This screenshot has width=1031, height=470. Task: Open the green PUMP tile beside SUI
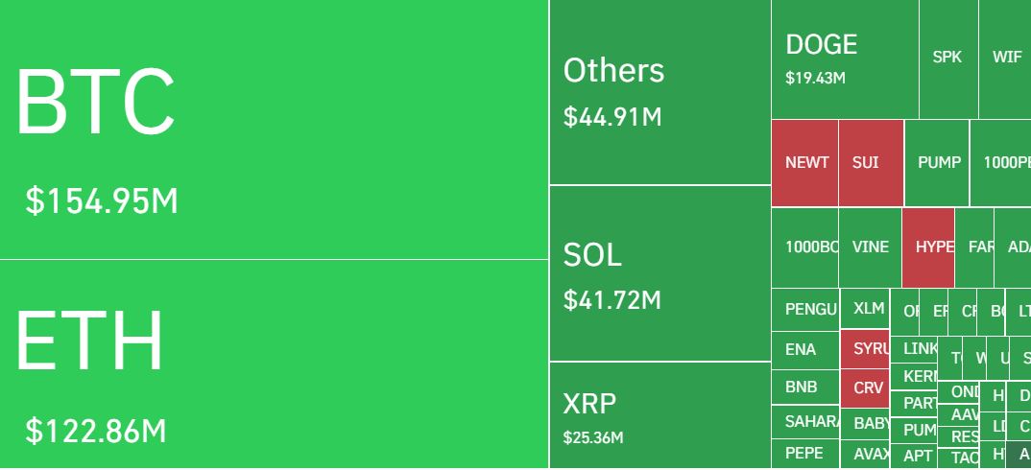[936, 163]
